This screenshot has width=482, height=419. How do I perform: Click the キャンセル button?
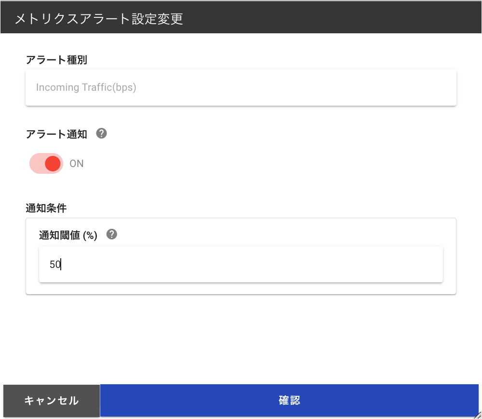coord(52,401)
